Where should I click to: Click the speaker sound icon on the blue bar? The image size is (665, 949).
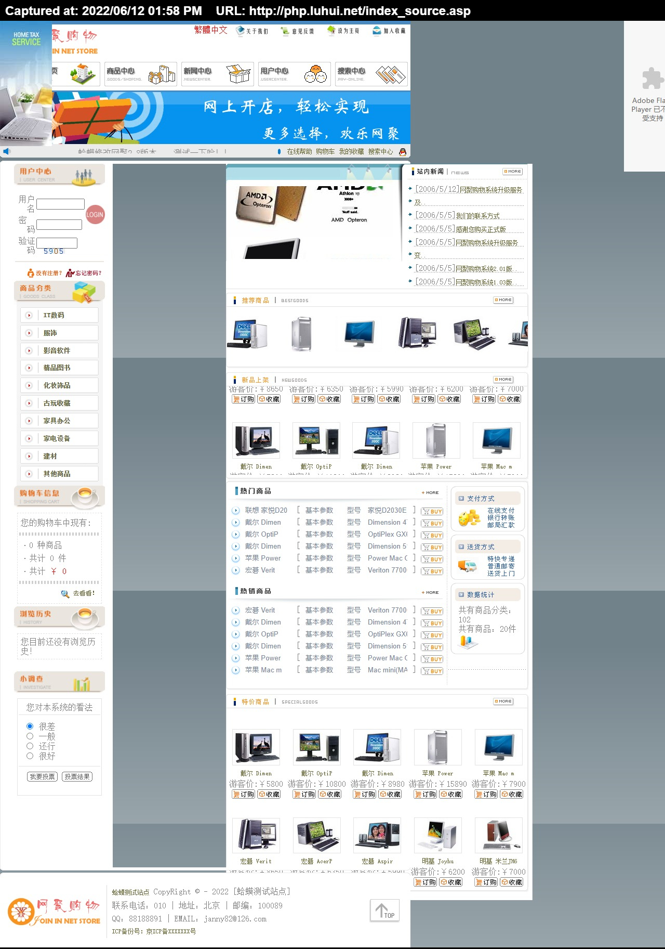[x=6, y=151]
